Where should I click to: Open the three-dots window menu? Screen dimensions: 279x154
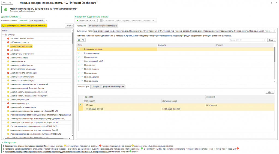(x=272, y=3)
